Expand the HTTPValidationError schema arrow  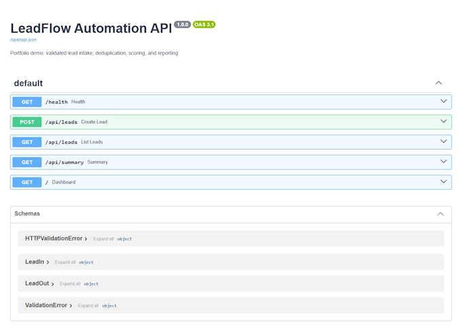[86, 239]
